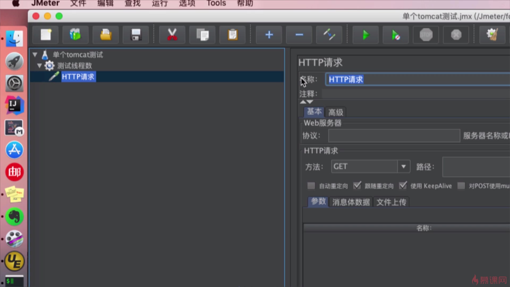This screenshot has width=510, height=287.
Task: Collapse the 单个tomcat测试 tree node
Action: (35, 55)
